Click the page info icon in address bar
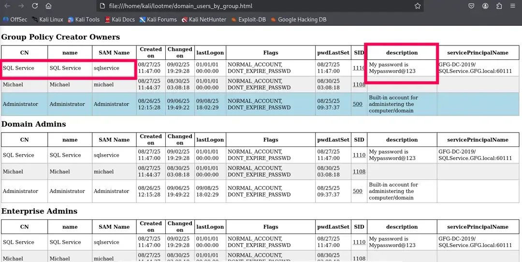This screenshot has width=522, height=262. click(x=102, y=6)
